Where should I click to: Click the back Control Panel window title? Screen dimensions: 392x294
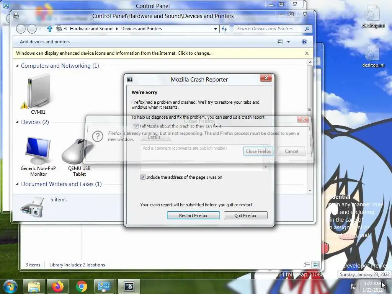[x=153, y=6]
